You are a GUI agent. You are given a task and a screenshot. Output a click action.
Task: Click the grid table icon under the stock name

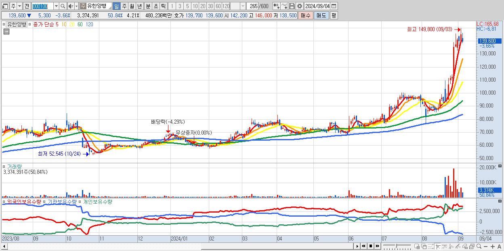6,32
